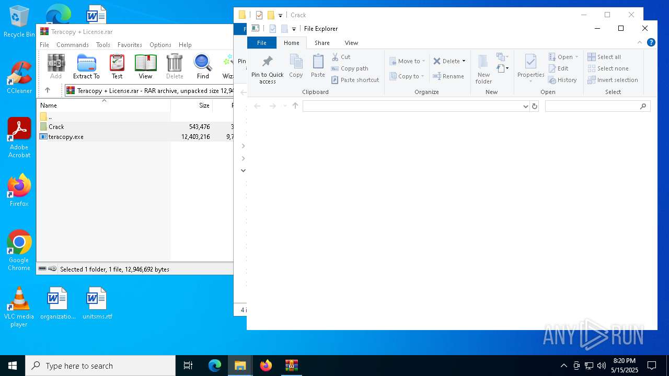Screen dimensions: 669x376
Task: Open the recent locations dropdown arrow
Action: click(x=285, y=106)
